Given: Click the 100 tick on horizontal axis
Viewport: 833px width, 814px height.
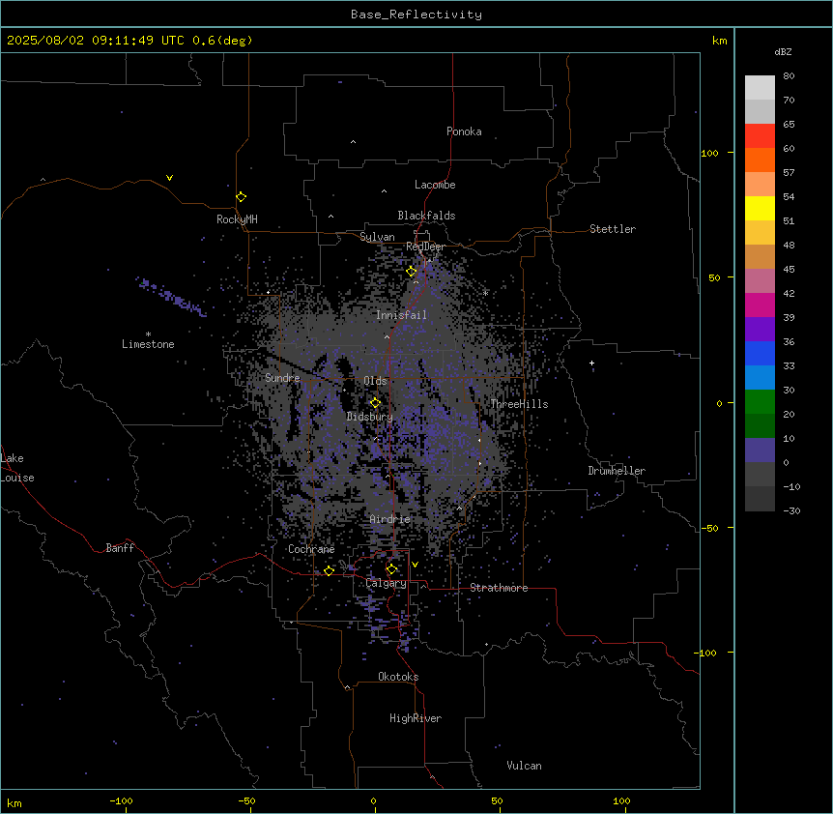Looking at the screenshot, I should tap(621, 800).
